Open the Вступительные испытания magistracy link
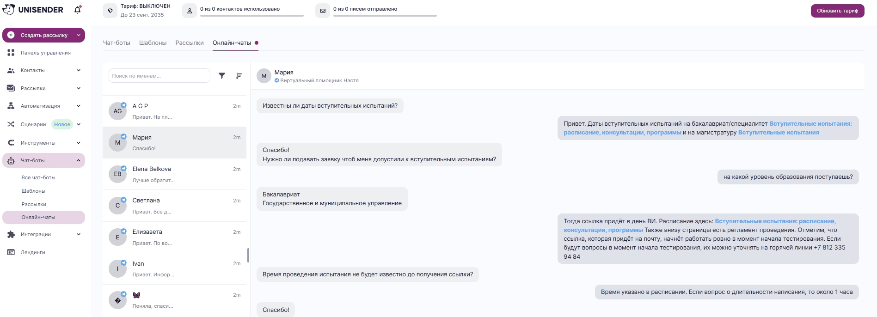Image resolution: width=877 pixels, height=317 pixels. coord(779,133)
